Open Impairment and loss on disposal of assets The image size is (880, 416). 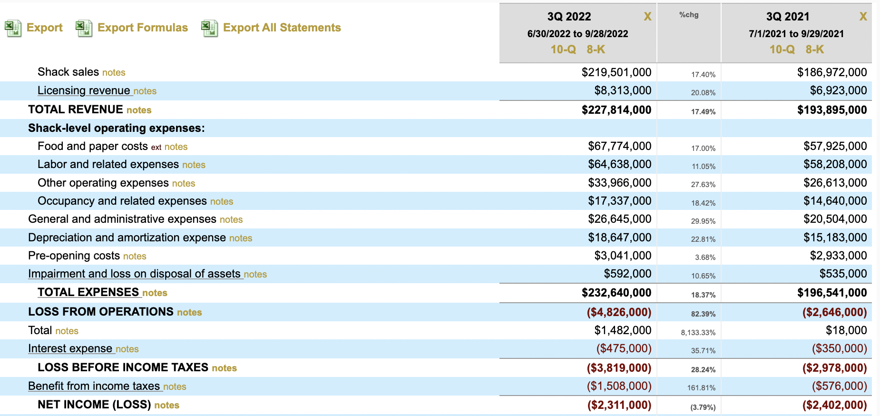[x=134, y=274]
